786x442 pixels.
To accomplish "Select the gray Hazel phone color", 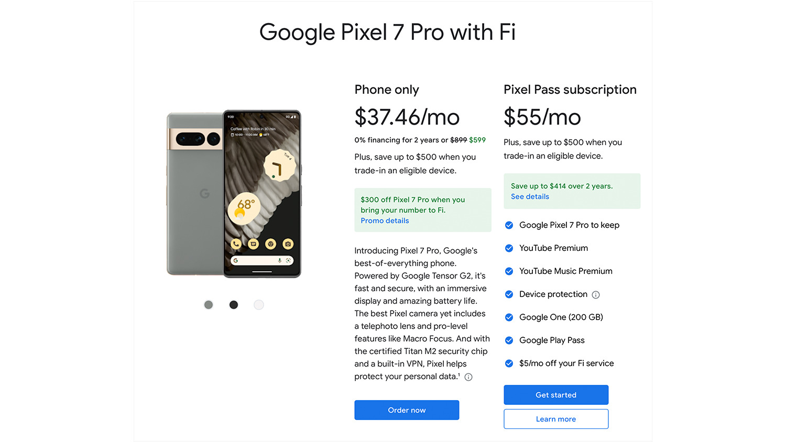I will [209, 305].
